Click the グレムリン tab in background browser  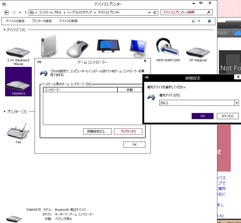click(x=224, y=33)
